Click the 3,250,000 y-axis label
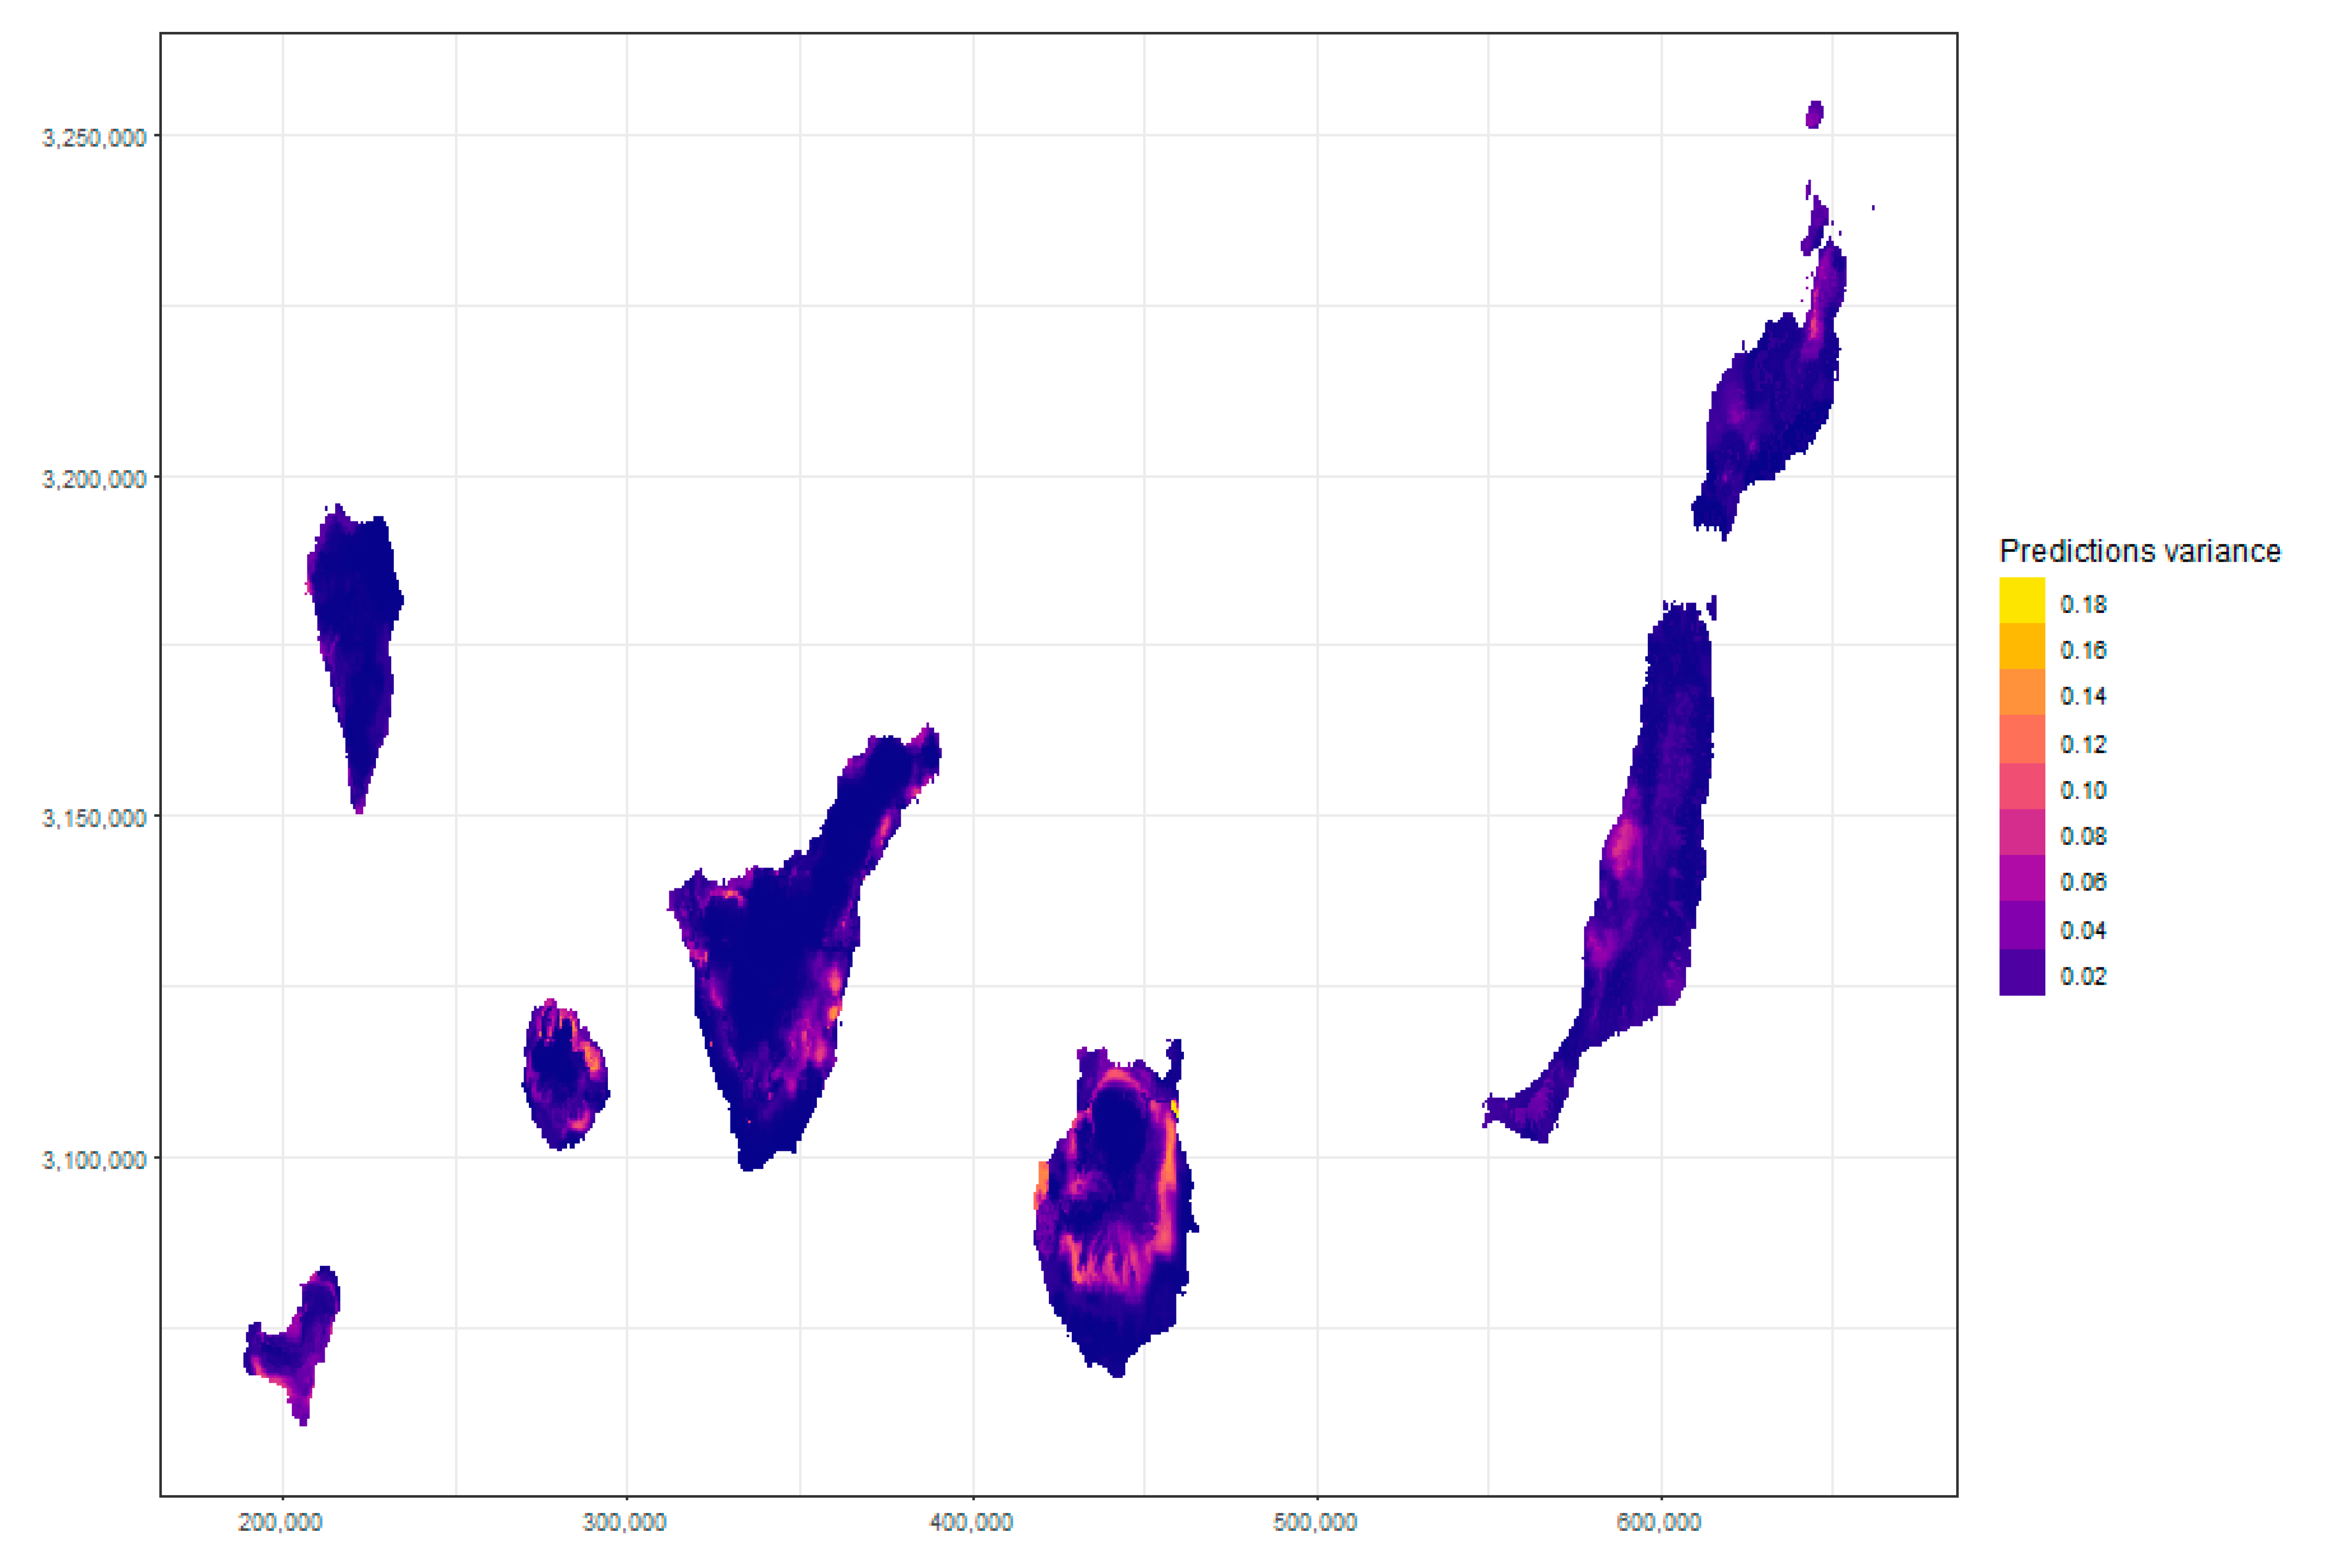Screen dimensions: 2327x1568 click(94, 137)
